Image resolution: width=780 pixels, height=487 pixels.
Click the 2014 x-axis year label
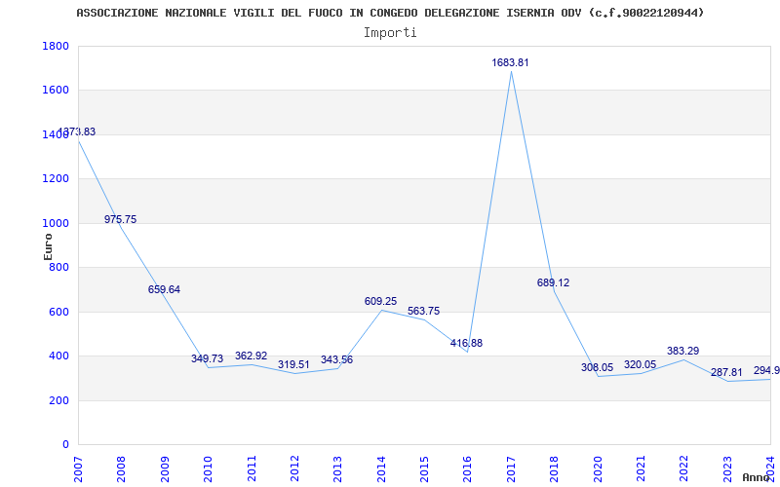pyautogui.click(x=381, y=467)
